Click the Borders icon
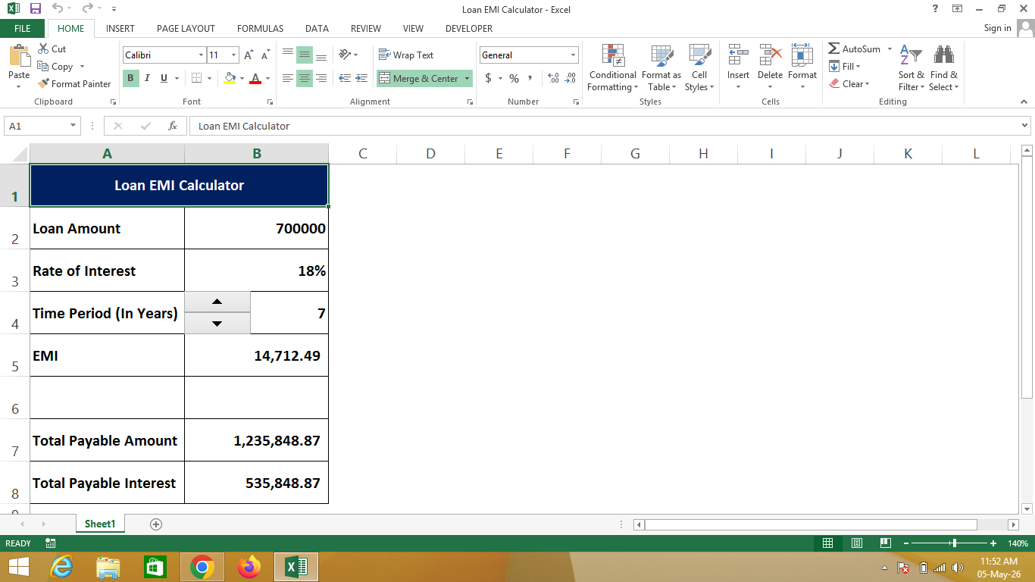This screenshot has height=582, width=1035. click(x=197, y=78)
